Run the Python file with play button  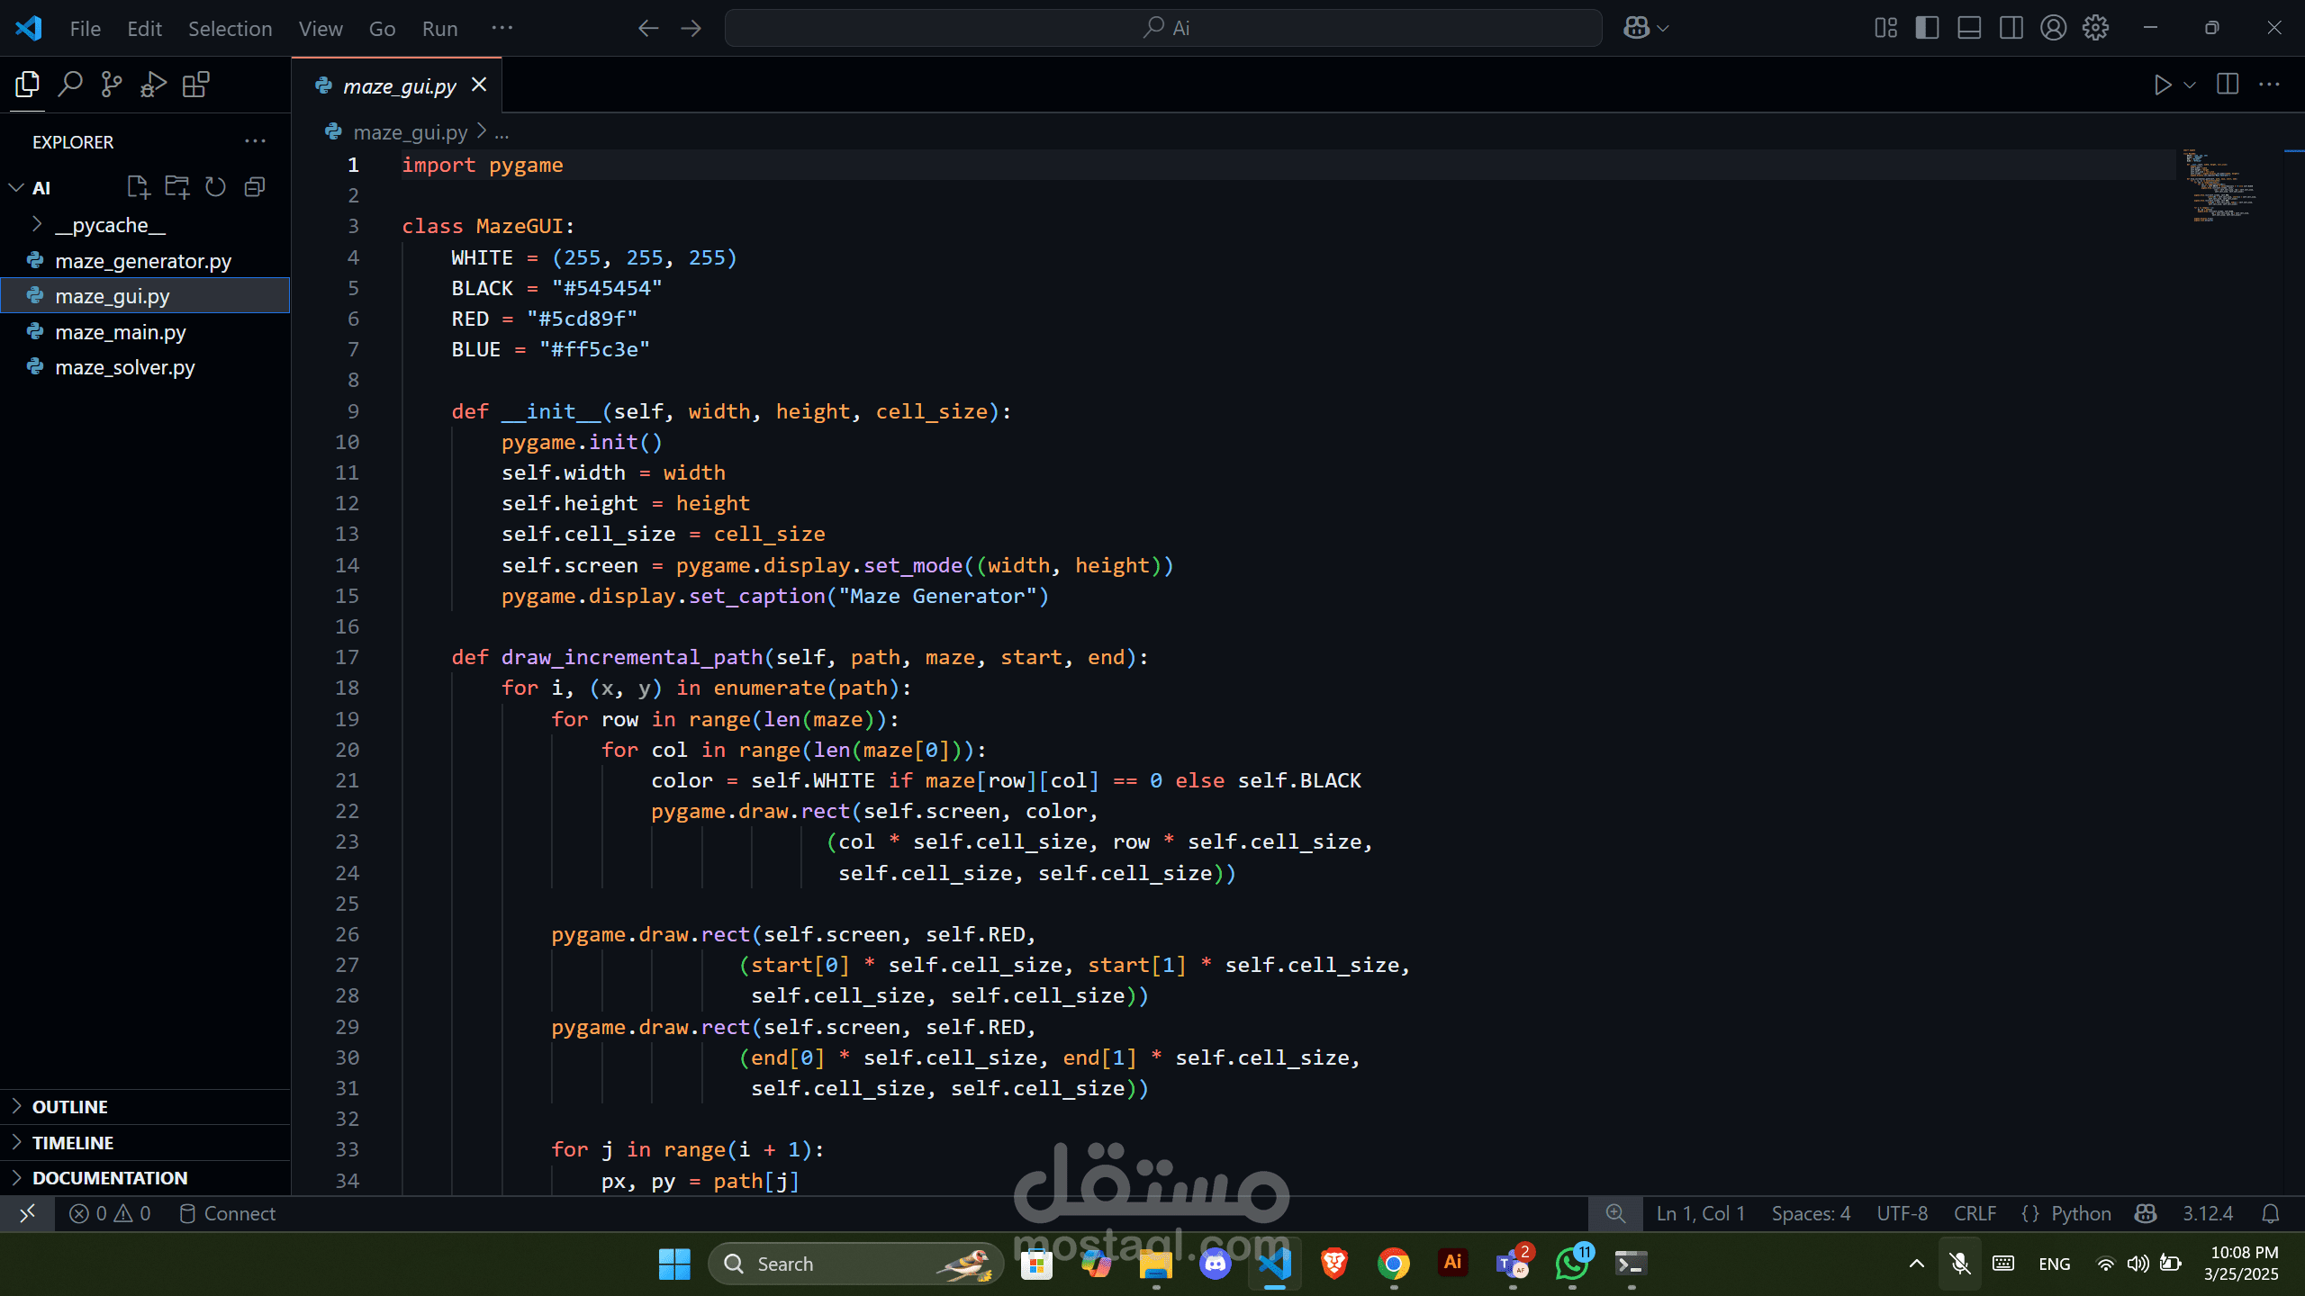tap(2162, 85)
